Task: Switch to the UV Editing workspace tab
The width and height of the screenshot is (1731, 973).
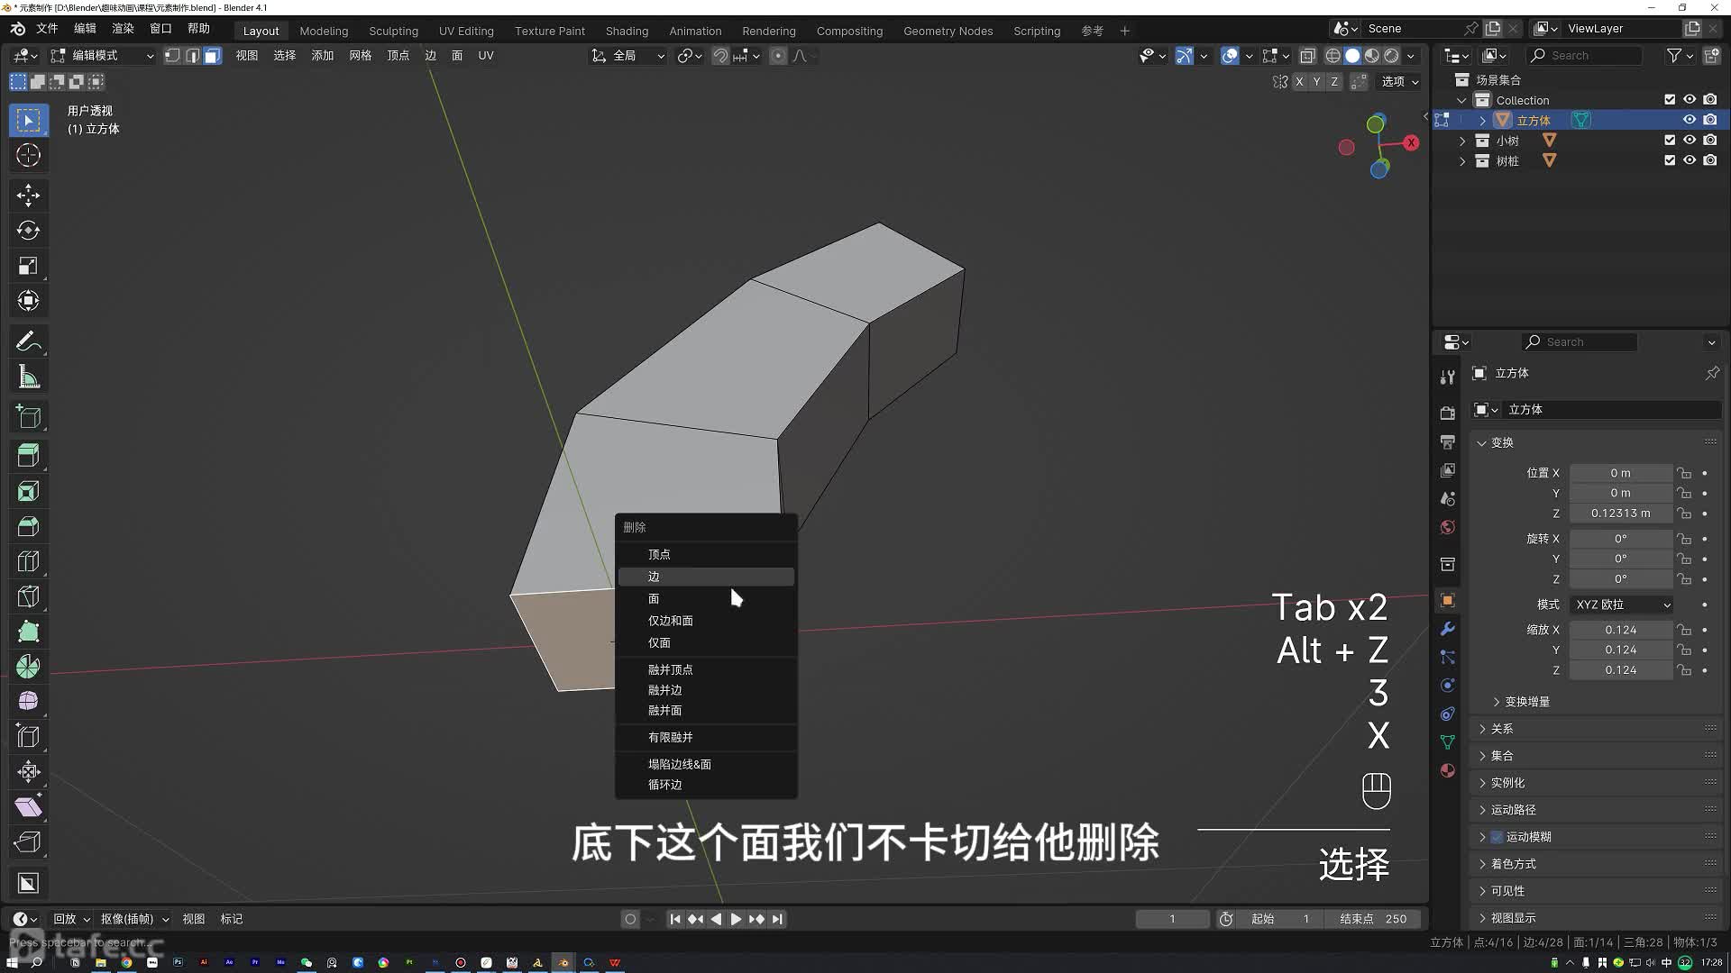Action: click(466, 31)
